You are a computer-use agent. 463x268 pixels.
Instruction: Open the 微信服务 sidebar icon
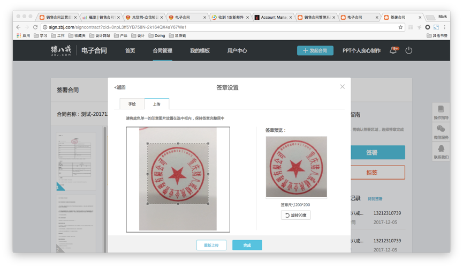pyautogui.click(x=441, y=132)
